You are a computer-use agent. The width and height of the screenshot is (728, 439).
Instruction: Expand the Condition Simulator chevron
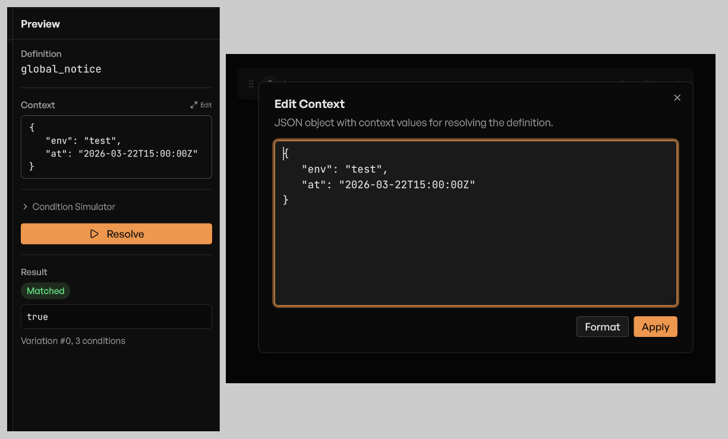coord(25,207)
